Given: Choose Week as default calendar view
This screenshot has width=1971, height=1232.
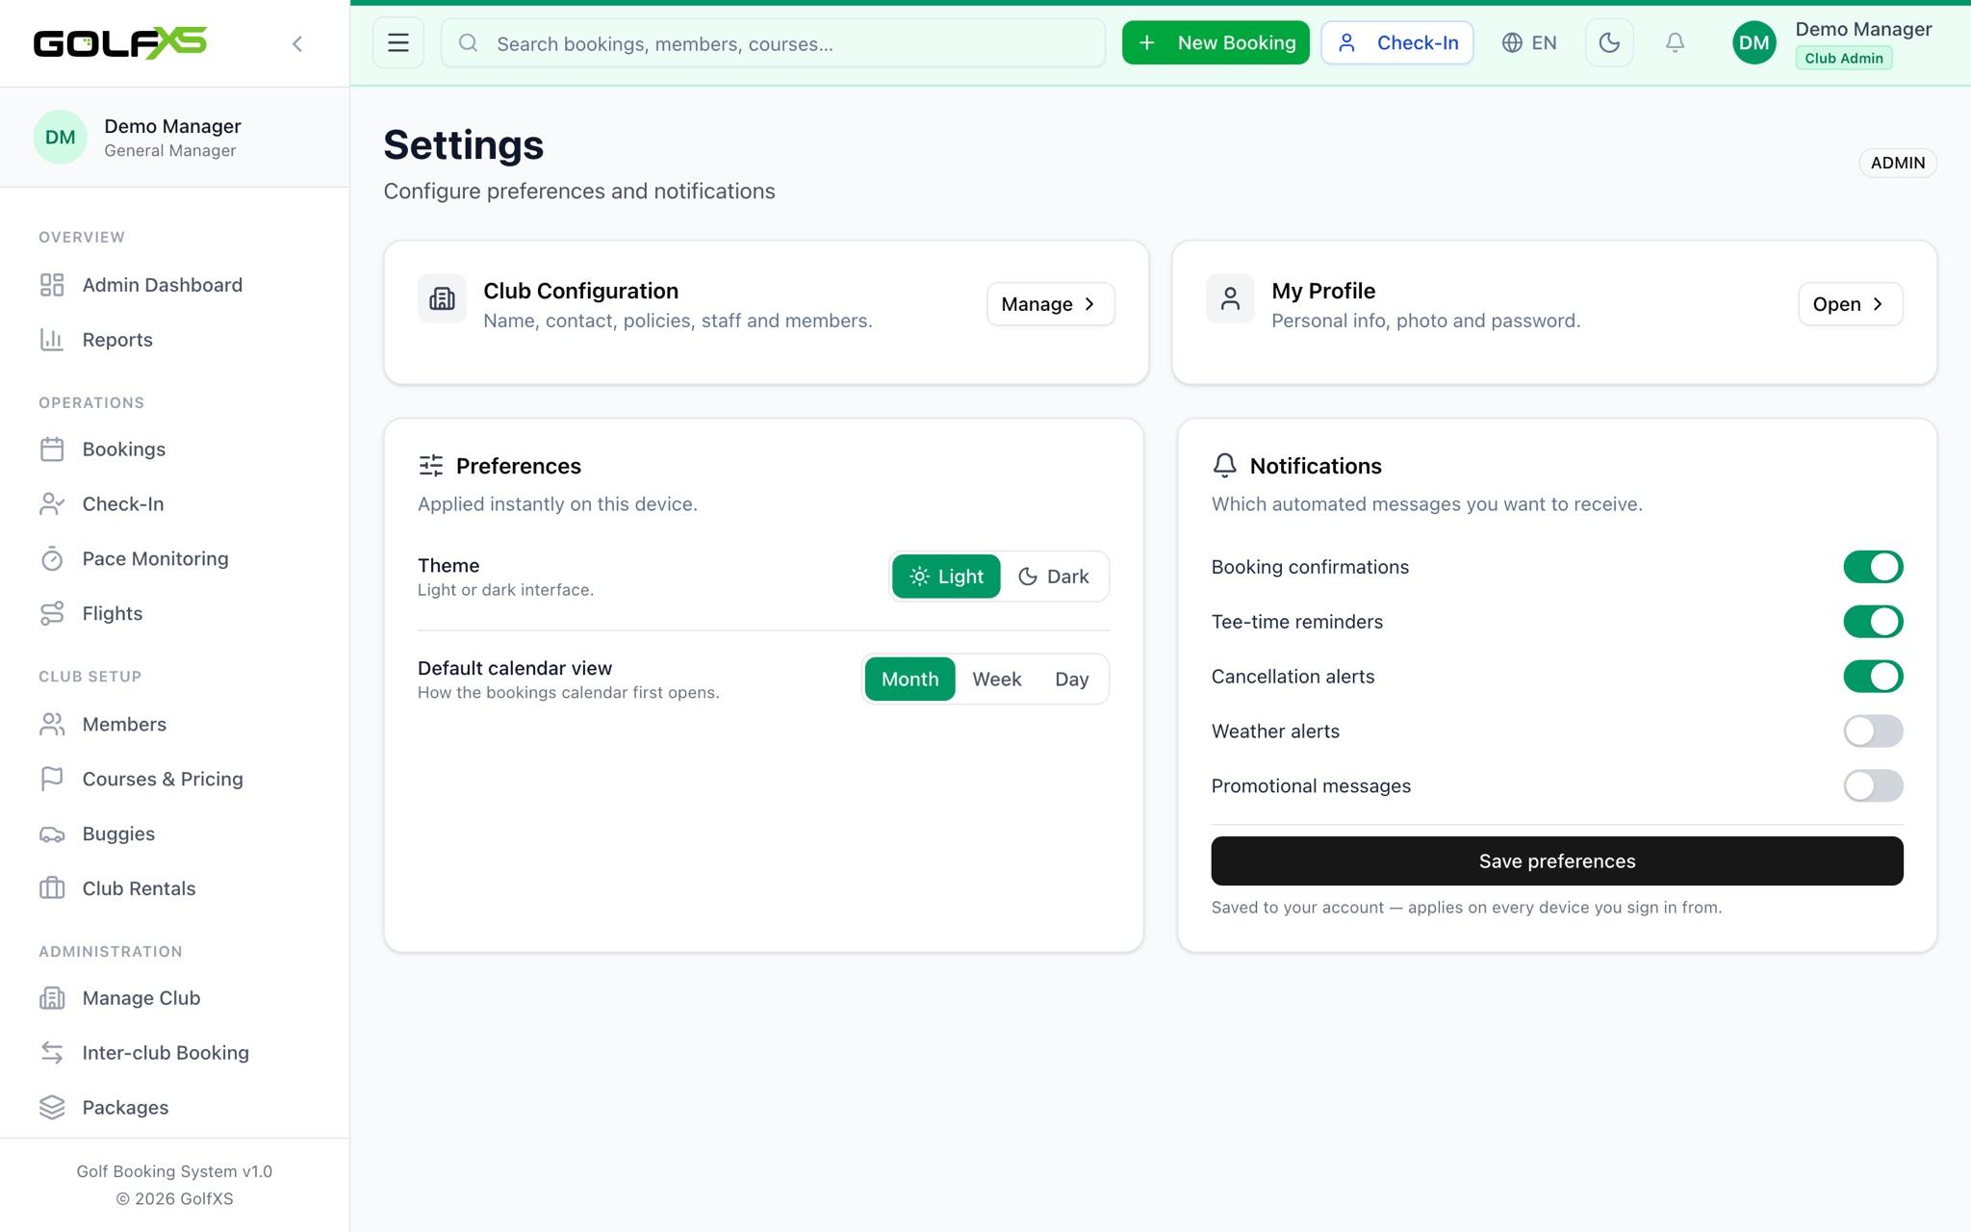Looking at the screenshot, I should pos(996,680).
